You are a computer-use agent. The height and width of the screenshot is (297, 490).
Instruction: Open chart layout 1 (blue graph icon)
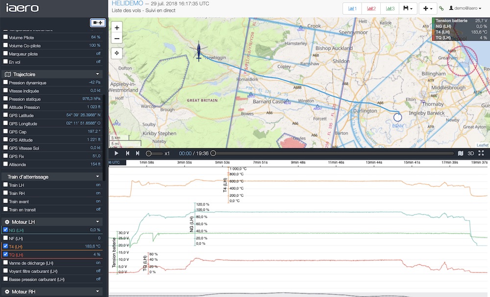[x=353, y=8]
